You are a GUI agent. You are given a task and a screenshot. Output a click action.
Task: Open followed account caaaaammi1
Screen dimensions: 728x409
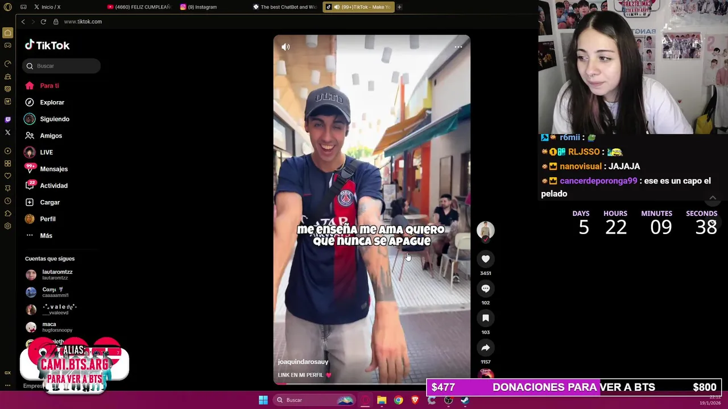tap(48, 293)
